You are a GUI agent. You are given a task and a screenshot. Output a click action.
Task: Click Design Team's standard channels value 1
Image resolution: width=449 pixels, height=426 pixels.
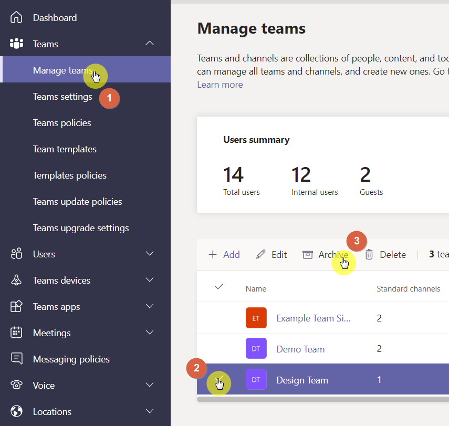pyautogui.click(x=379, y=380)
